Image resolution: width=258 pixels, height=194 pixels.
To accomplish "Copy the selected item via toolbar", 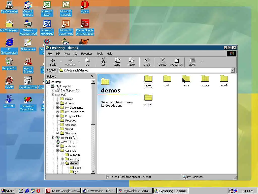I will pos(117,62).
